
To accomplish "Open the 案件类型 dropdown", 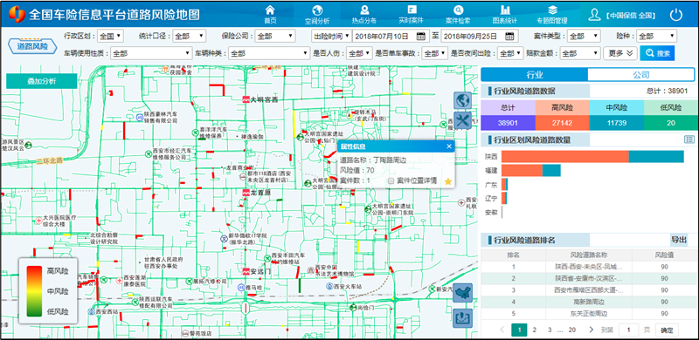I will click(584, 36).
